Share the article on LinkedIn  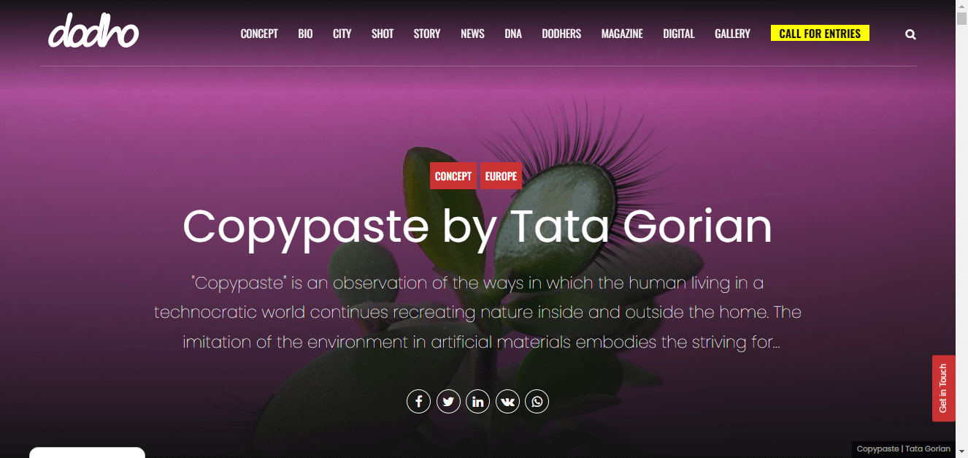[477, 401]
